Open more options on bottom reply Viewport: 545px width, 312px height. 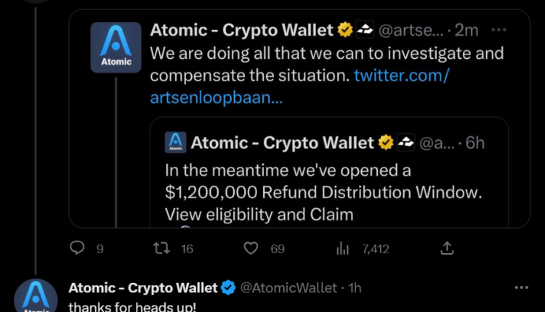521,287
